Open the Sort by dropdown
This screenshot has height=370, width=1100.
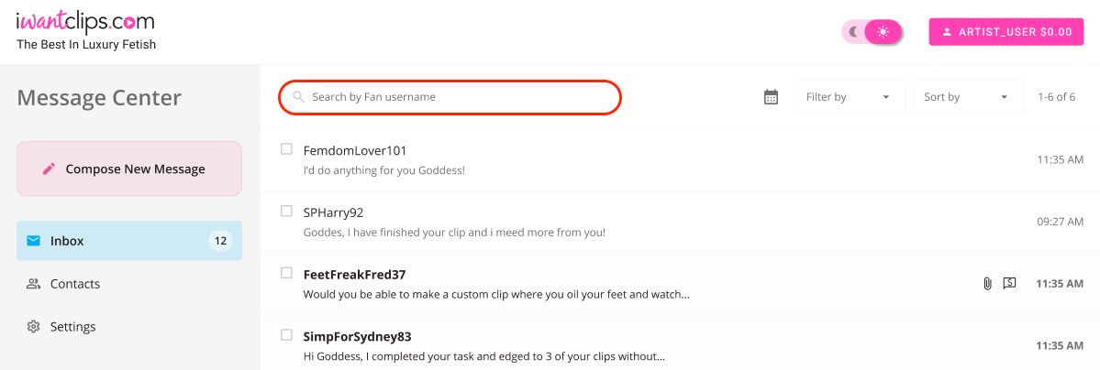[967, 97]
